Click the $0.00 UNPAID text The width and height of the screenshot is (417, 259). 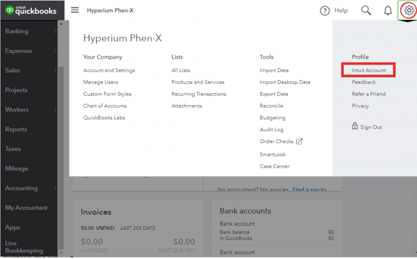(x=97, y=228)
